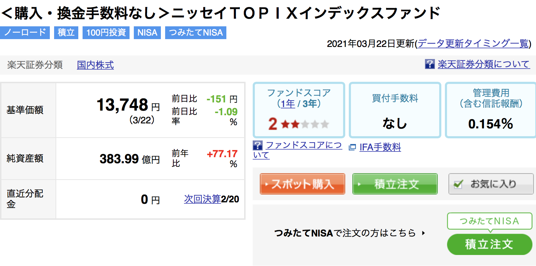Open データ更新タイミング一覧 link
This screenshot has width=536, height=266.
(x=473, y=44)
